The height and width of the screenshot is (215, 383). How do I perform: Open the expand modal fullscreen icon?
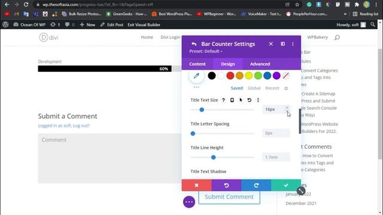270,44
